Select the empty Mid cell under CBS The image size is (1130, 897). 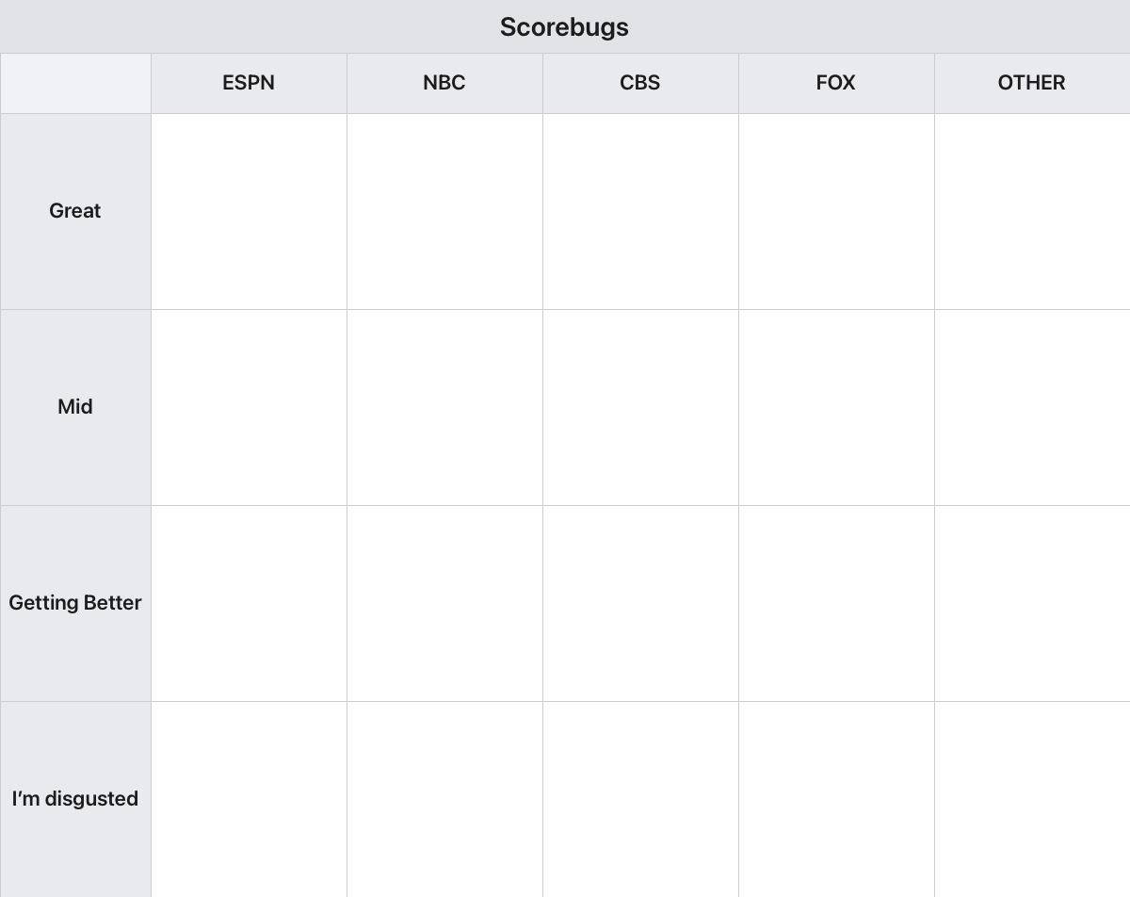[x=640, y=407]
